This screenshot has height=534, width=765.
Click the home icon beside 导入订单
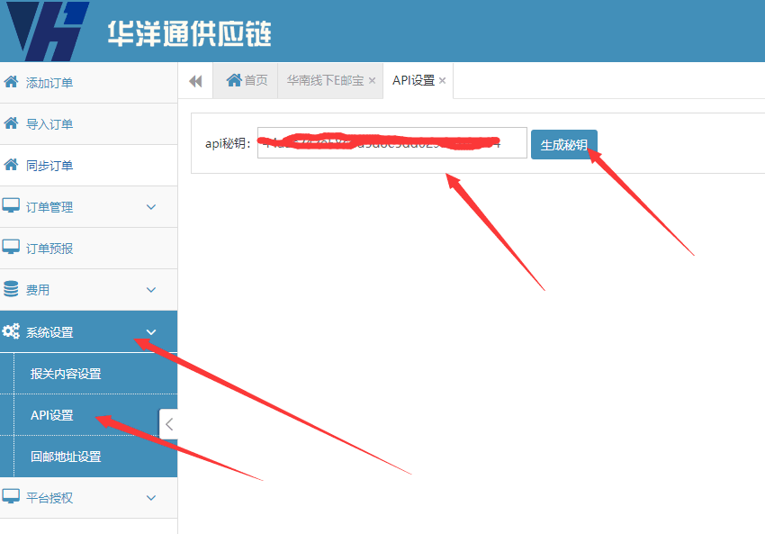point(12,124)
